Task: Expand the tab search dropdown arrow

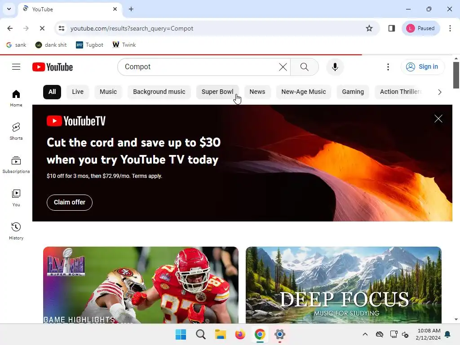Action: click(9, 9)
